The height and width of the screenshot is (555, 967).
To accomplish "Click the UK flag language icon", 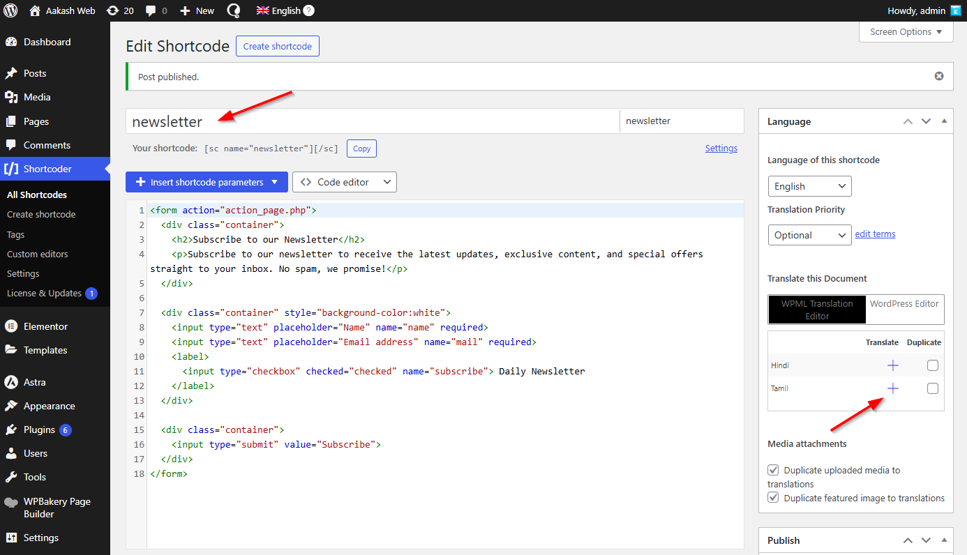I will click(262, 10).
